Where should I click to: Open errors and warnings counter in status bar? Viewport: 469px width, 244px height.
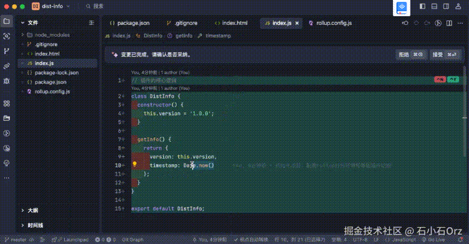pos(105,240)
